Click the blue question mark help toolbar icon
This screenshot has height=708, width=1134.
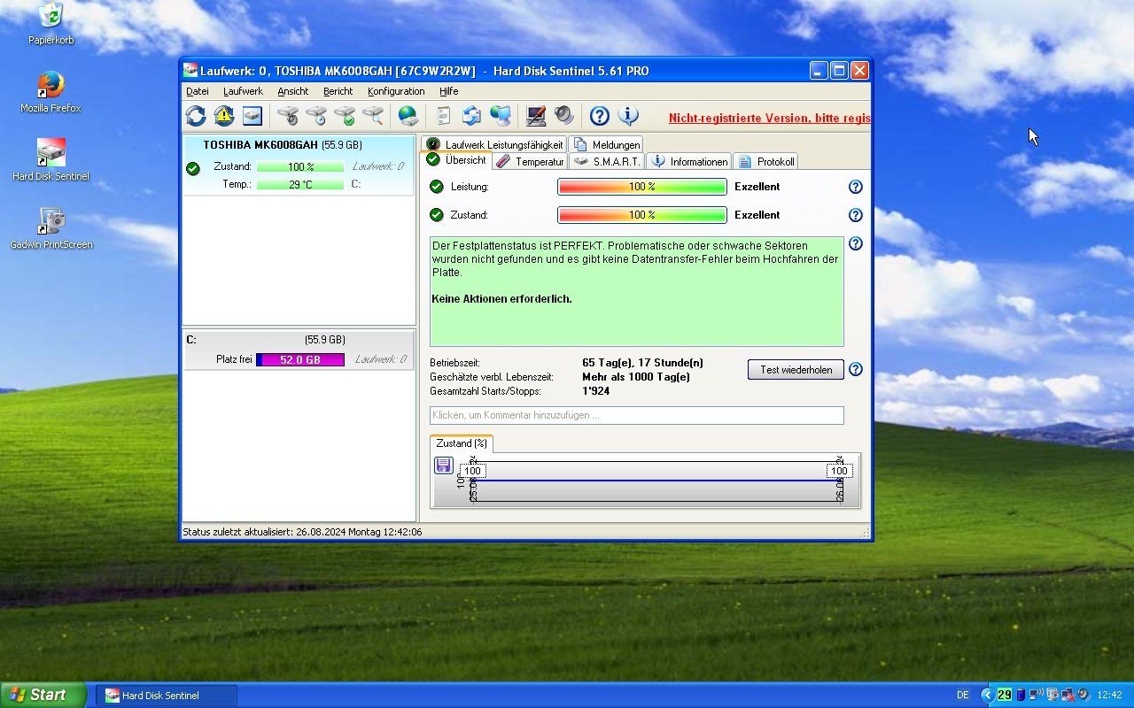click(600, 116)
